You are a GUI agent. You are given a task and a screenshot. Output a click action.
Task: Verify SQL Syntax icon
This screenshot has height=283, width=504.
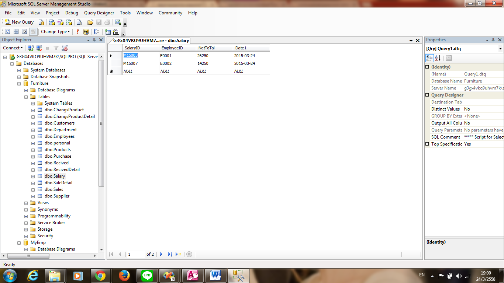[x=86, y=32]
